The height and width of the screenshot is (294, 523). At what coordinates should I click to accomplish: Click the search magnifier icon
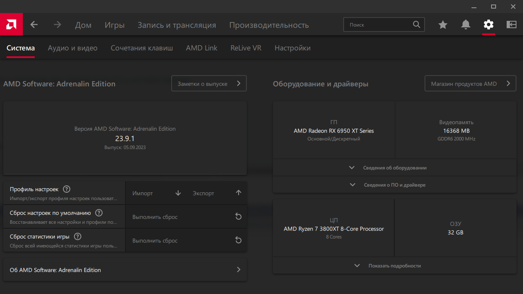(416, 24)
